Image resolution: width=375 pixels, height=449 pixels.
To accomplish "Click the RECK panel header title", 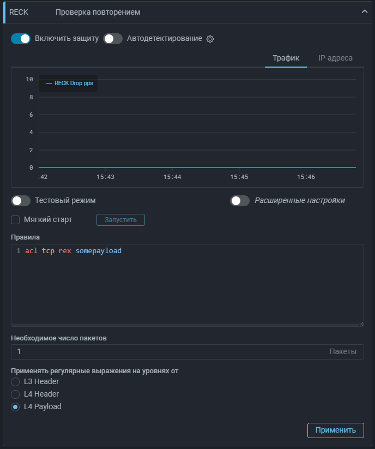I will tap(19, 12).
